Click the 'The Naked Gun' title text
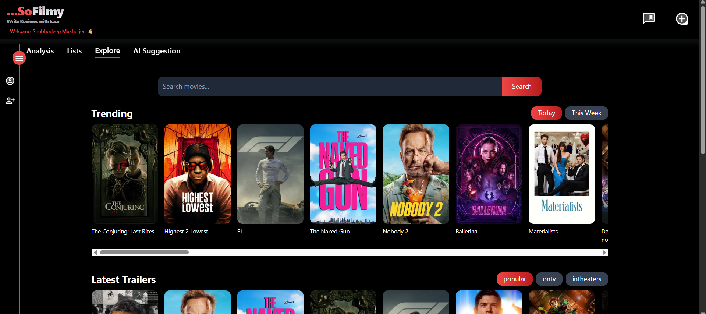 pos(330,232)
